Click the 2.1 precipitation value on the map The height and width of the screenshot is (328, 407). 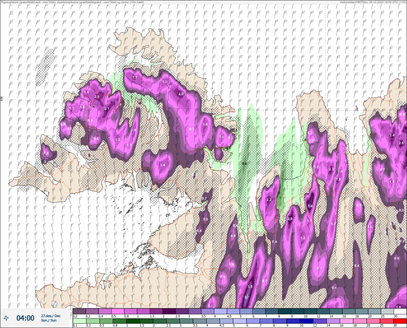coord(107,109)
